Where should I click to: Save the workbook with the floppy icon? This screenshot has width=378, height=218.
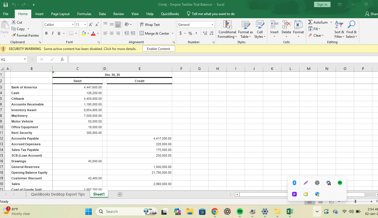6,5
